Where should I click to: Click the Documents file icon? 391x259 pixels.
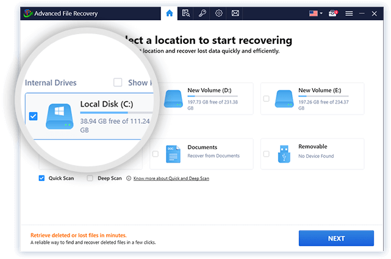coord(173,154)
